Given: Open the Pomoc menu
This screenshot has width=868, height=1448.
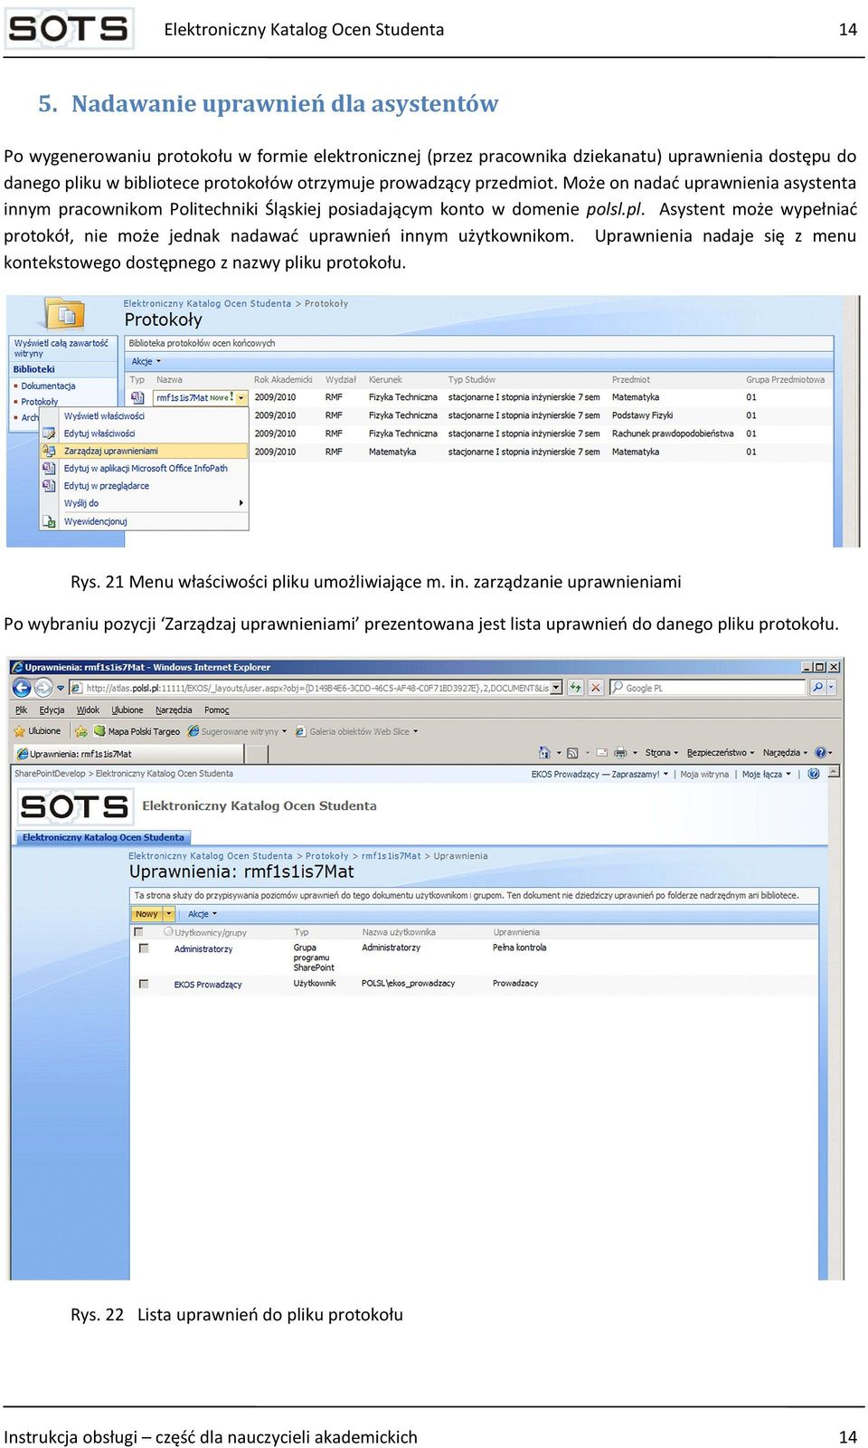Looking at the screenshot, I should (217, 710).
